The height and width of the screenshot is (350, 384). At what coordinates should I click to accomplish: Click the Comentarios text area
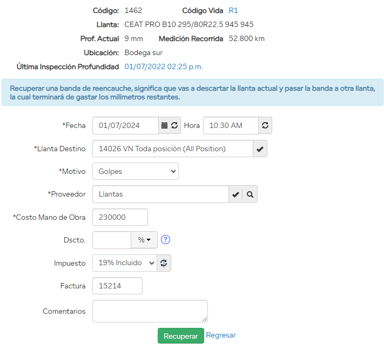coord(150,311)
